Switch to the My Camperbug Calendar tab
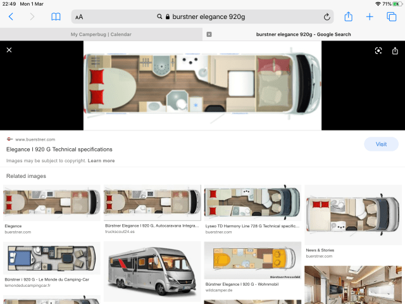This screenshot has height=304, width=405. pos(101,34)
